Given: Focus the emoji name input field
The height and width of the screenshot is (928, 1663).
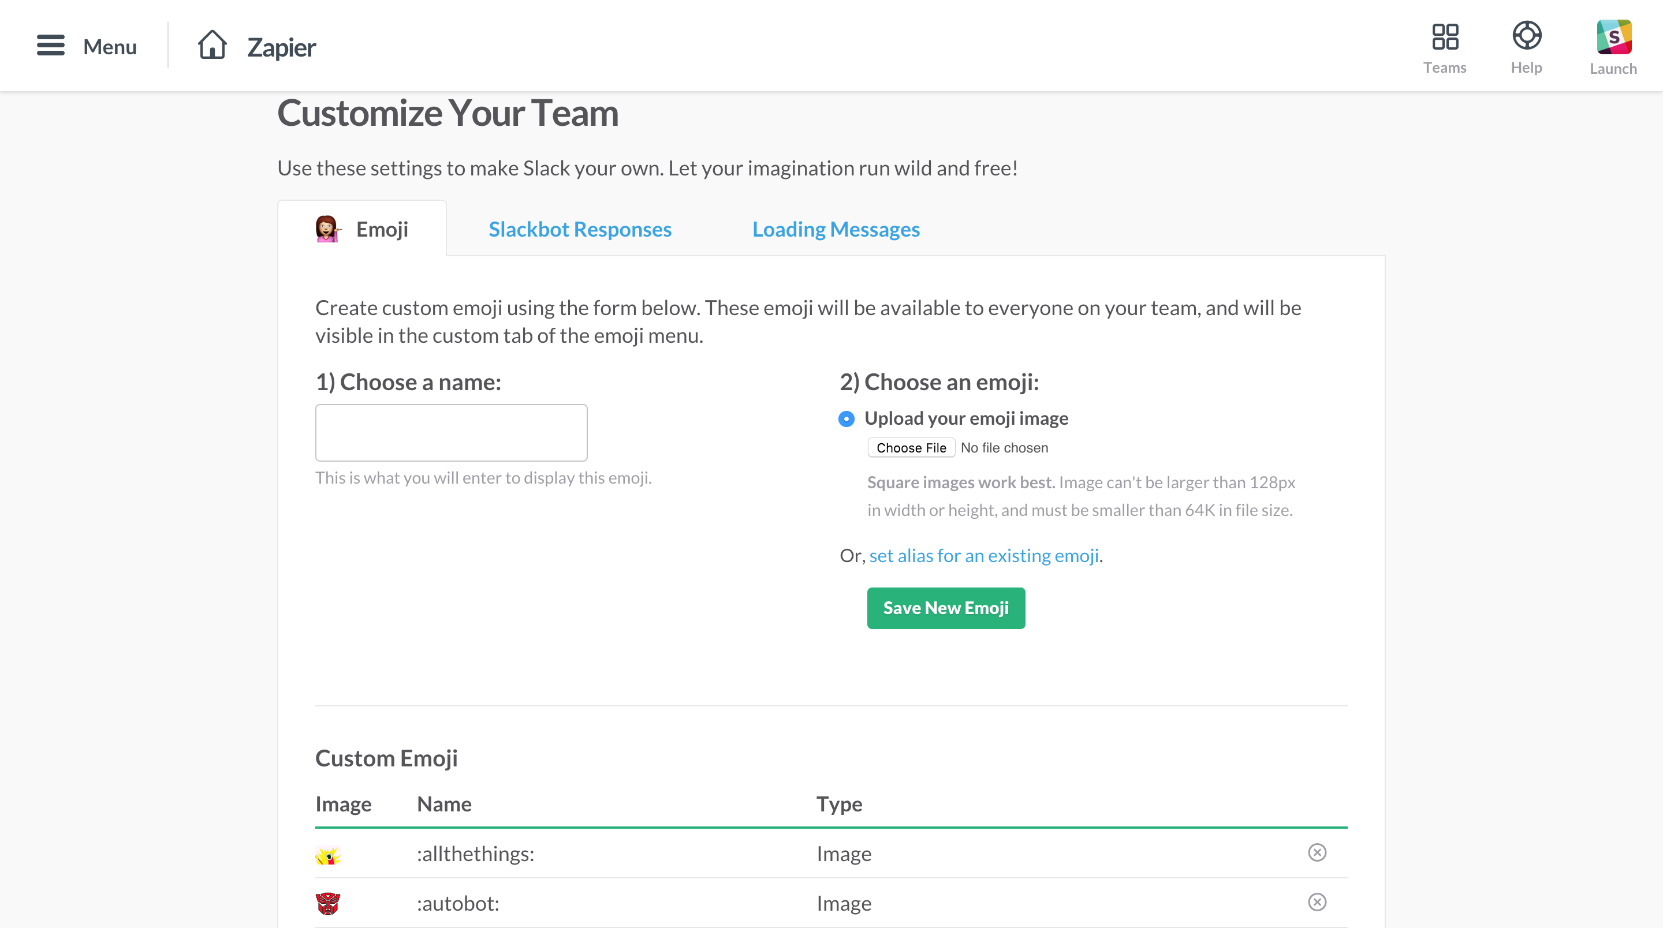Looking at the screenshot, I should pos(451,432).
